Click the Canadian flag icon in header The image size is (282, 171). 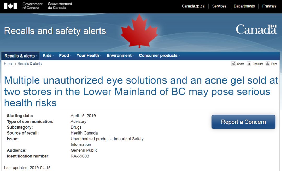[11, 6]
